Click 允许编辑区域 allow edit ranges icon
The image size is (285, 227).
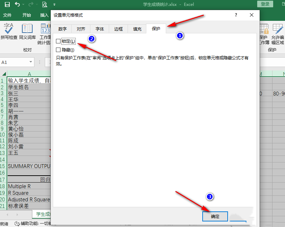[x=278, y=34]
